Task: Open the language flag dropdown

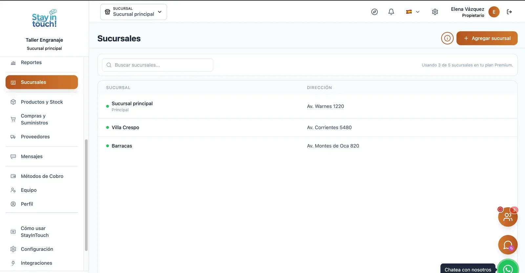Action: click(x=412, y=12)
